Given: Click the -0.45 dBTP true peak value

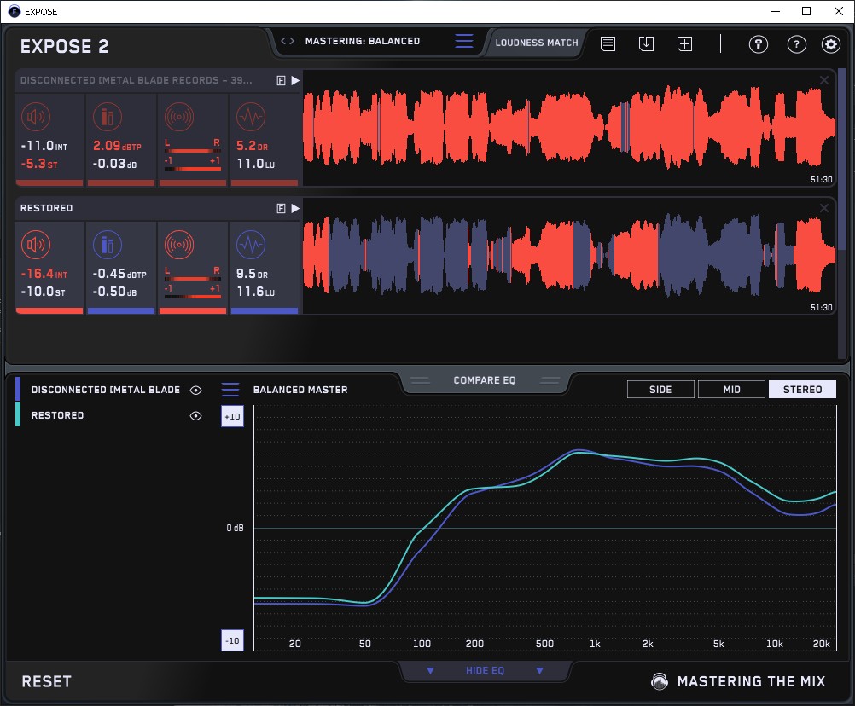Looking at the screenshot, I should 119,274.
